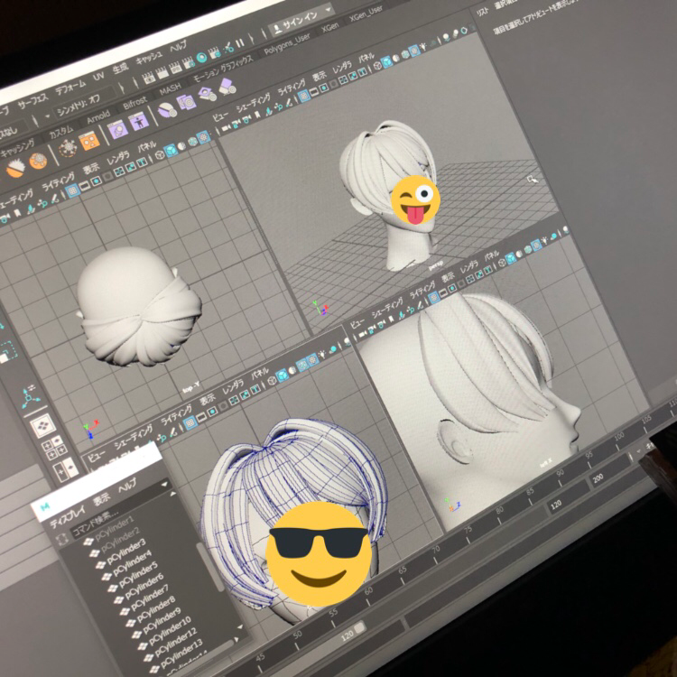Toggle film gate in perspective viewport toolbar
677x677 pixels.
point(314,91)
